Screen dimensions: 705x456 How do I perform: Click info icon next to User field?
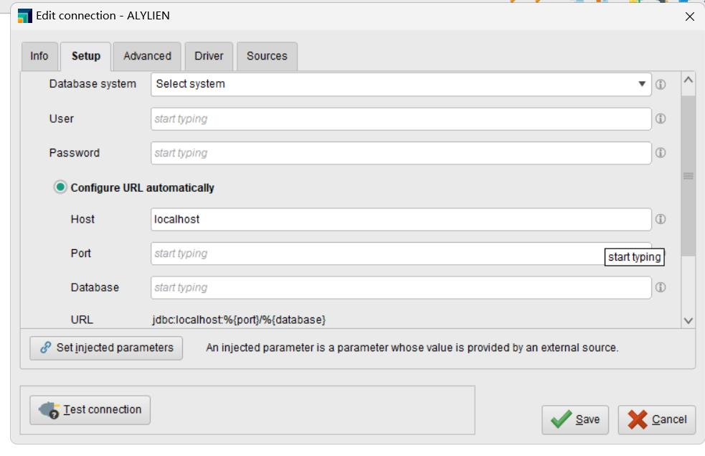pyautogui.click(x=660, y=118)
